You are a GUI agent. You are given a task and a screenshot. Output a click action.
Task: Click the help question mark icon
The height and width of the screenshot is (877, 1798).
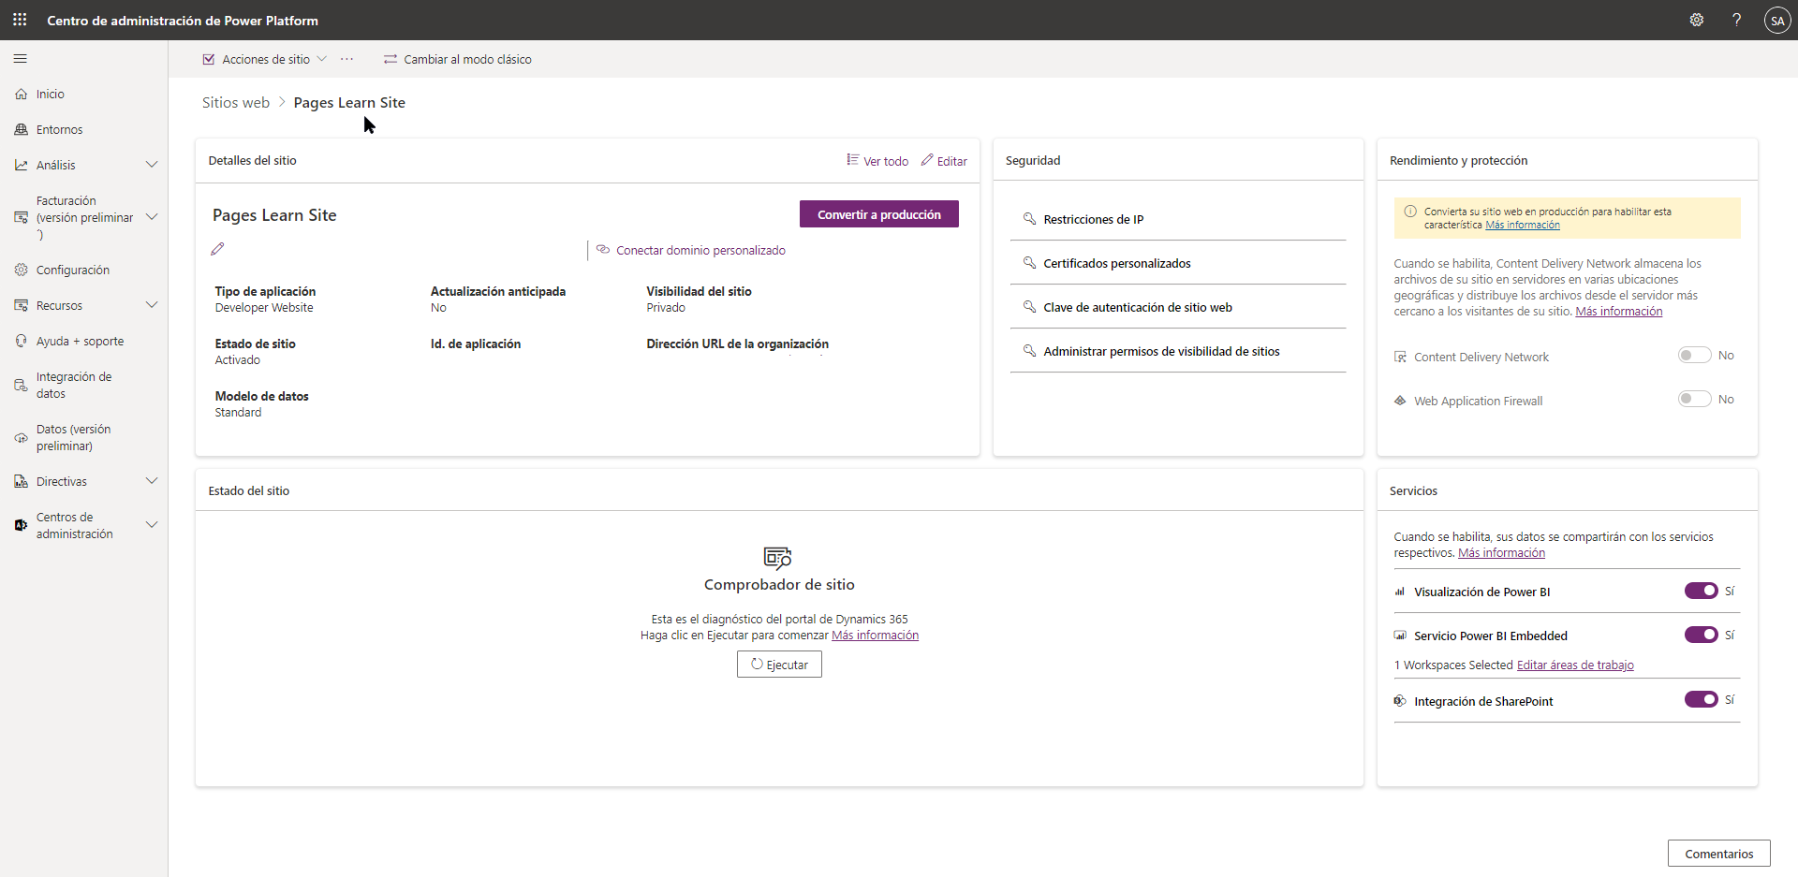click(x=1736, y=20)
